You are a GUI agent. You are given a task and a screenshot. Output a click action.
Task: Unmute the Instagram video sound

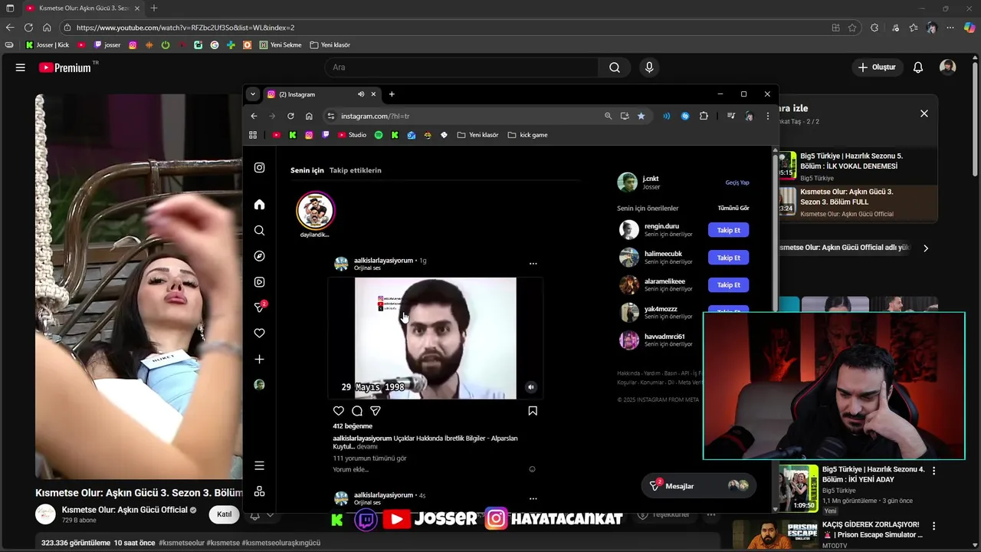pos(530,387)
